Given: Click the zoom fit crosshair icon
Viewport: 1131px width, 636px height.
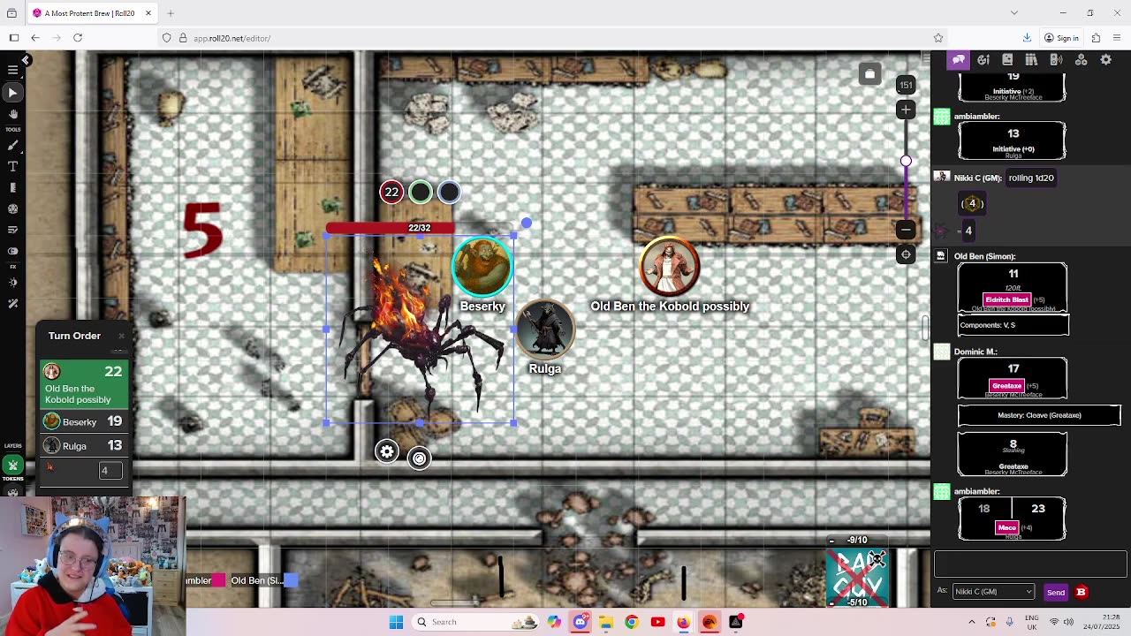Looking at the screenshot, I should point(906,254).
